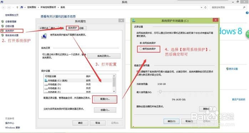The image size is (249, 133).
Task: Select 本地磁盘 (D:) drive row
Action: tap(78, 85)
